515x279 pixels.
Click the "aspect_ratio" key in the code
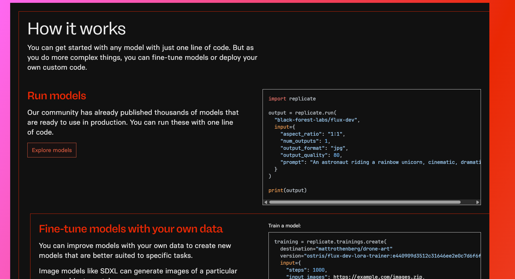[x=301, y=134]
